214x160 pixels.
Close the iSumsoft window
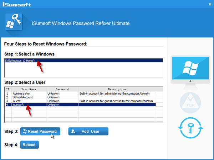tap(210, 4)
